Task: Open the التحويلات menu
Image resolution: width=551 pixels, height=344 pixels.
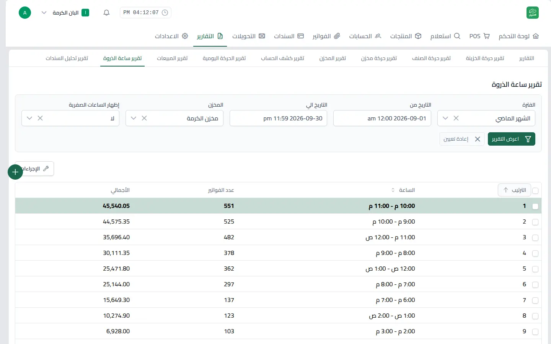Action: click(249, 36)
